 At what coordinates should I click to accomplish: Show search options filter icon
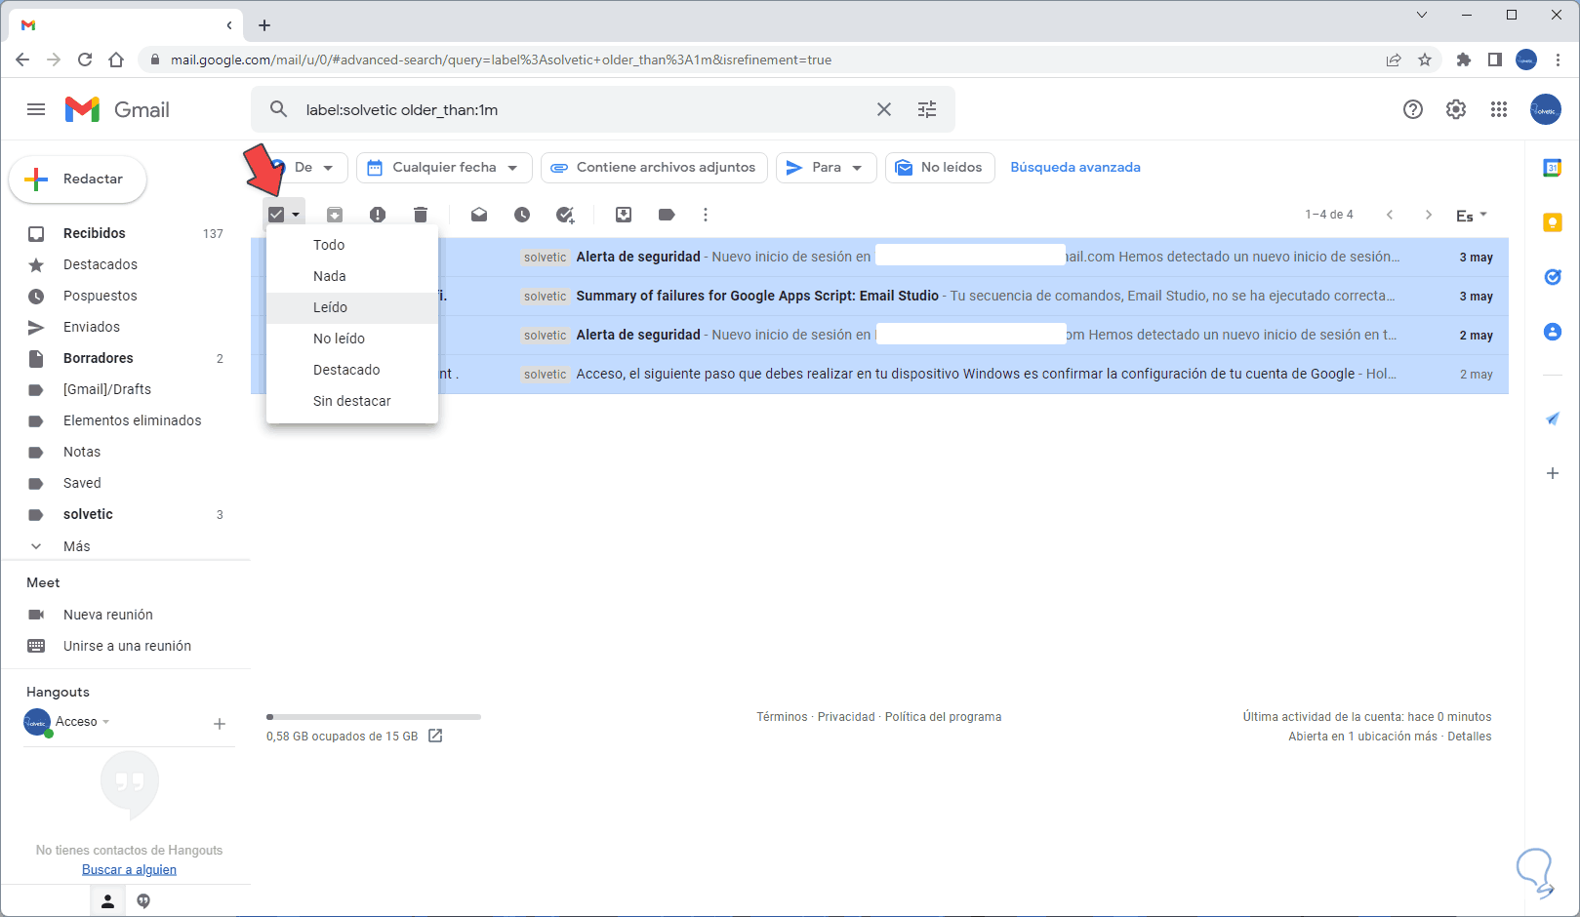click(927, 109)
